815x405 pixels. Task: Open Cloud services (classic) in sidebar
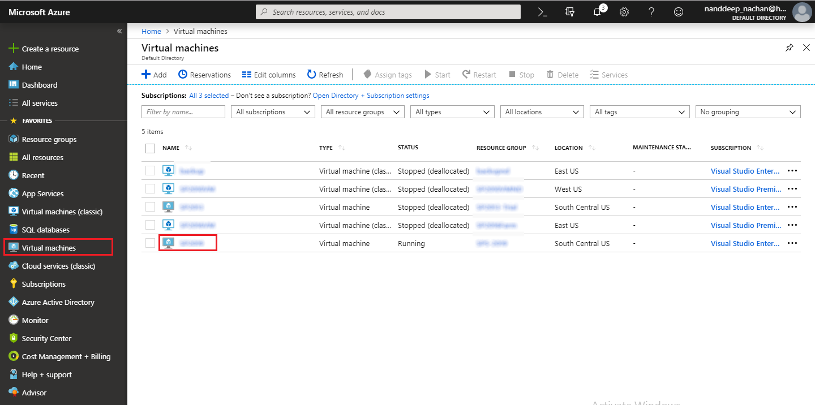[x=58, y=266]
